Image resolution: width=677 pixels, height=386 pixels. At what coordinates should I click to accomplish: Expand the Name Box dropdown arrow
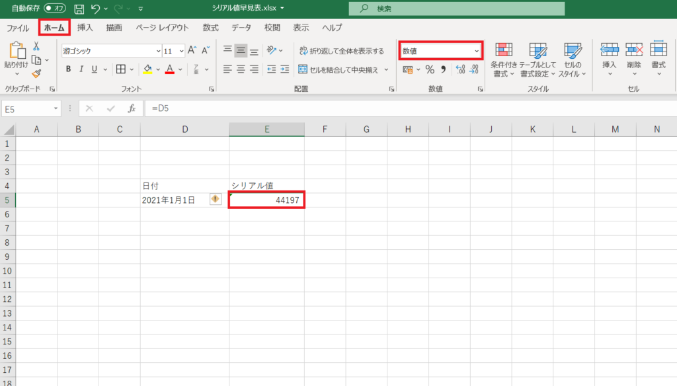(x=56, y=108)
